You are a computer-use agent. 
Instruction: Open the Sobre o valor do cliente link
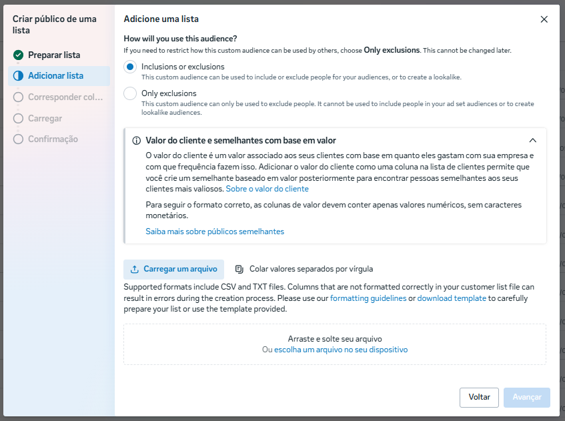tap(267, 189)
